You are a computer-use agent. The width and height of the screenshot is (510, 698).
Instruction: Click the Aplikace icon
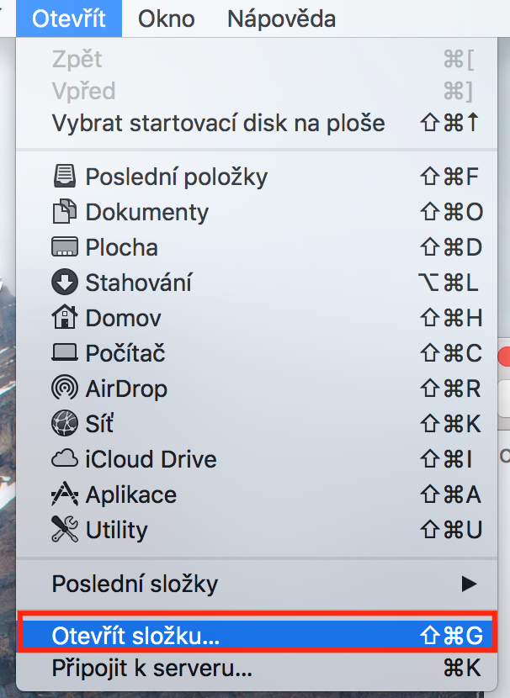pyautogui.click(x=65, y=494)
